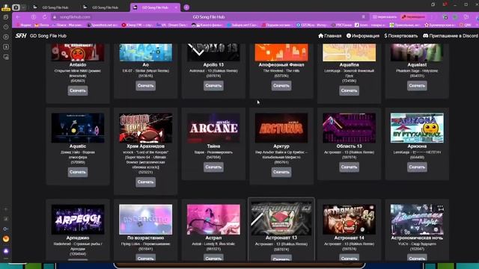Open the Астронавт 13 thumbnail image
Viewport: 479px width, 269px height.
(281, 219)
